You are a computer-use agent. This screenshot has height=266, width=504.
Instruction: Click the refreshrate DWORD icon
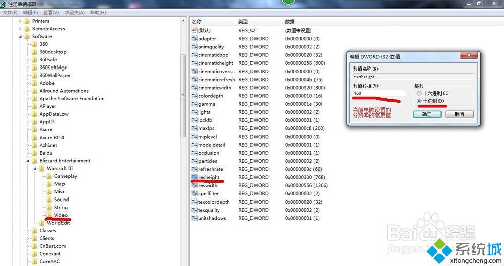pos(194,169)
